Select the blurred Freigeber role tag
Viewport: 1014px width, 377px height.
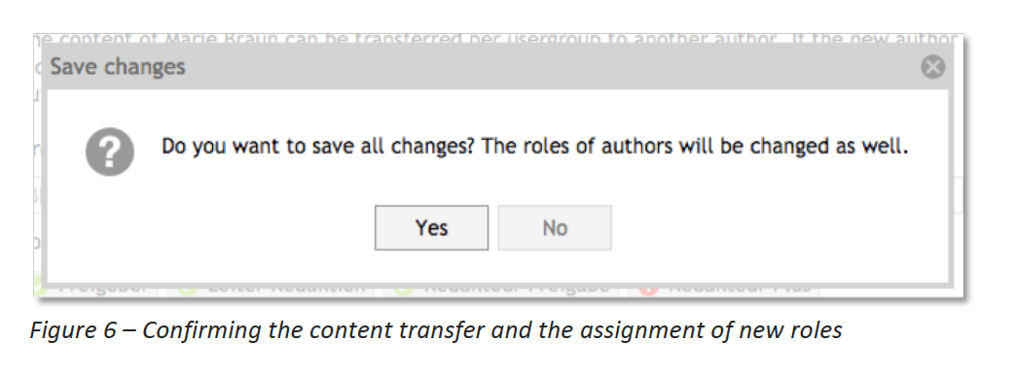95,289
